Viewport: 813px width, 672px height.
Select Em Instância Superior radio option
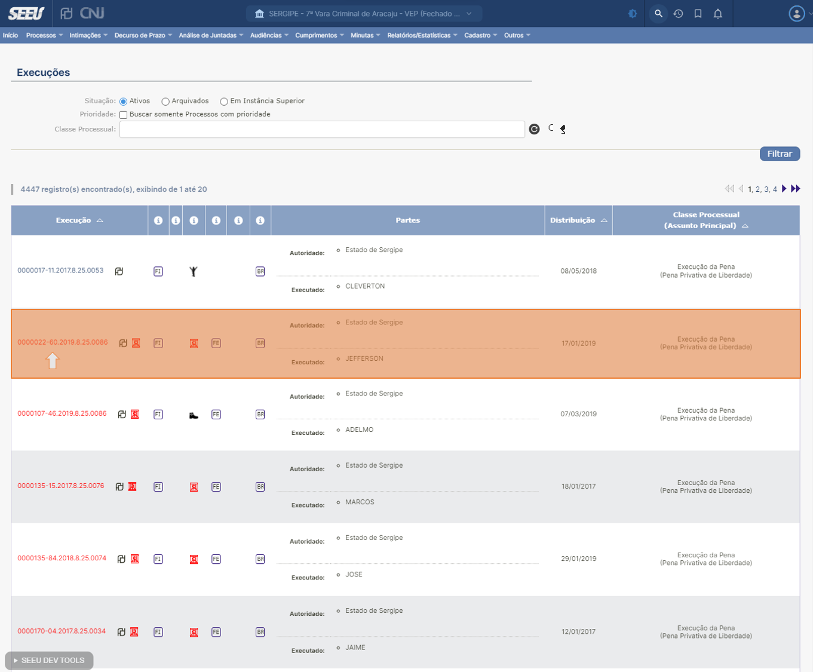coord(224,102)
